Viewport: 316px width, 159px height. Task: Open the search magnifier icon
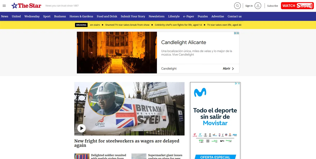(238, 6)
